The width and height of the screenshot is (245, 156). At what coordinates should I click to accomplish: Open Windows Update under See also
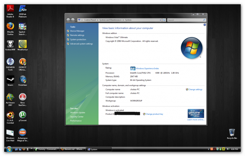tap(77, 113)
